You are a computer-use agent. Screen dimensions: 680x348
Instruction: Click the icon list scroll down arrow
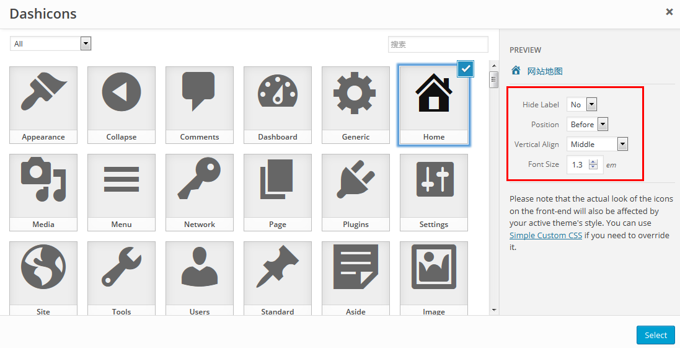coord(494,310)
